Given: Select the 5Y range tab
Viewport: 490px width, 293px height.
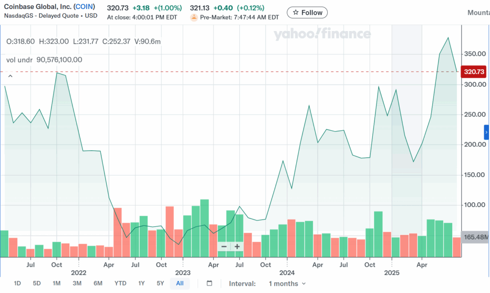Looking at the screenshot, I should tap(160, 283).
